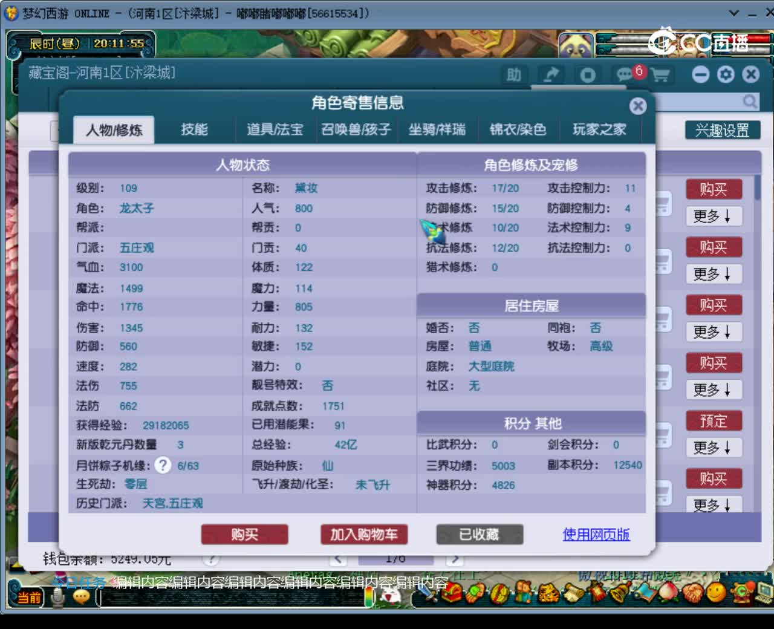The image size is (774, 629).
Task: Open the handshake friends icon
Action: (692, 593)
